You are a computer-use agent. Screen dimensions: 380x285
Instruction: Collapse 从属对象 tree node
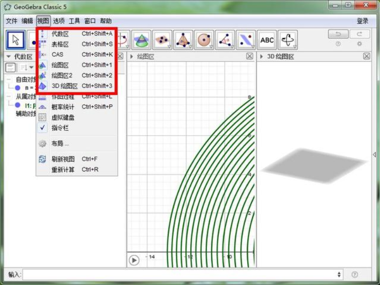(9, 96)
